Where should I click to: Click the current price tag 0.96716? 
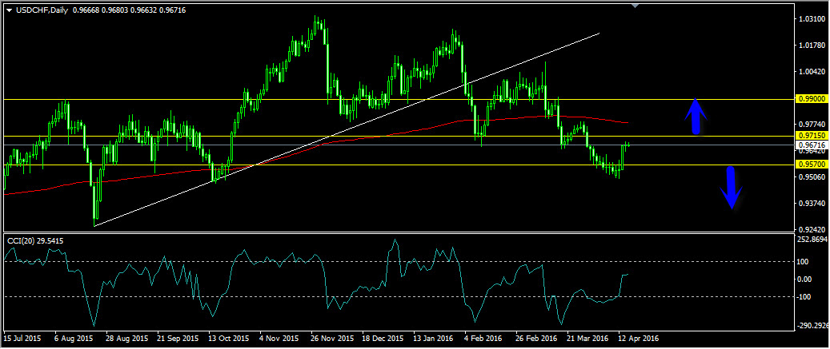(811, 145)
